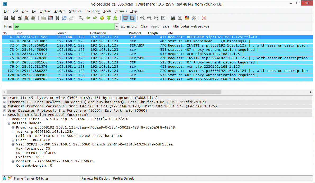315x183 pixels.
Task: Expand the Ethernet II tree node
Action: click(4, 102)
